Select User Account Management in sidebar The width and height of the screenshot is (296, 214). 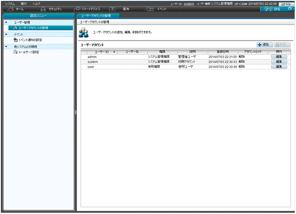point(33,28)
